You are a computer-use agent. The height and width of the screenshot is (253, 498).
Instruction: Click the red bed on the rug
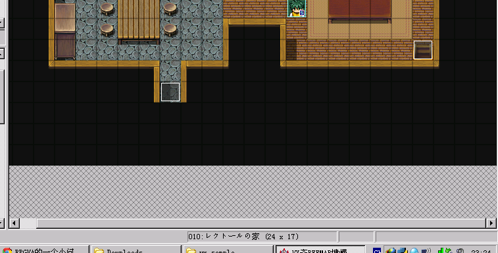(360, 11)
